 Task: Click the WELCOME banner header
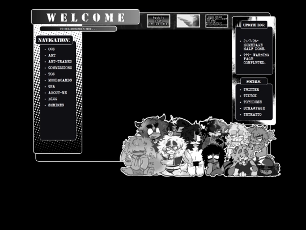tap(85, 17)
